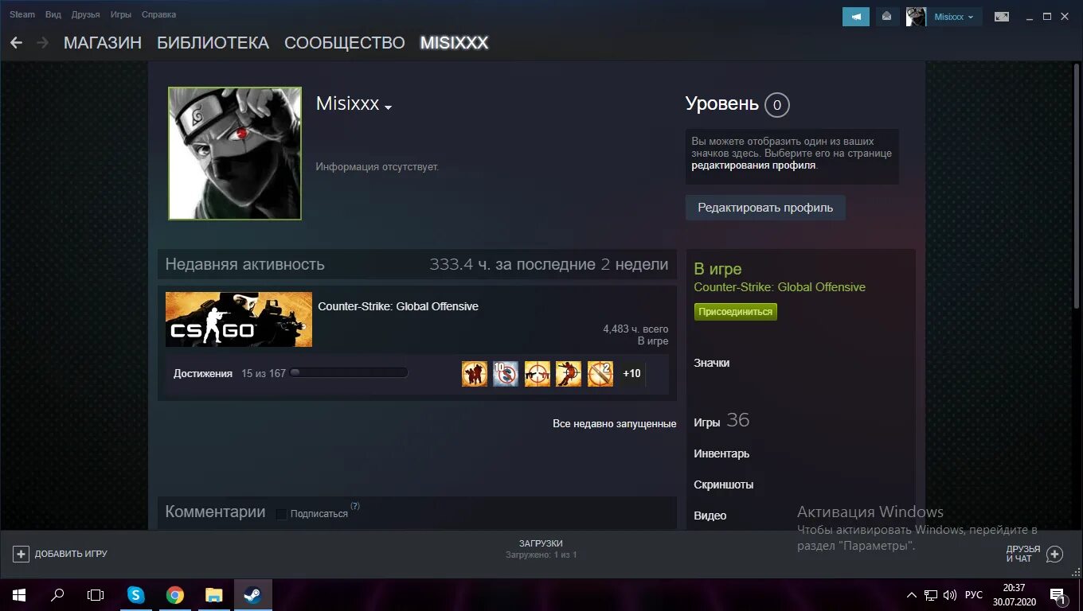Viewport: 1083px width, 611px height.
Task: Click the achievements progress bar
Action: click(349, 372)
